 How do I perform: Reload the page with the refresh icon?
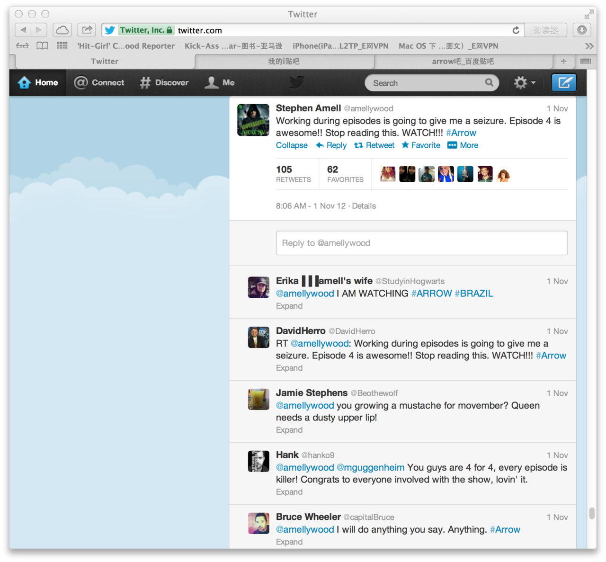click(x=516, y=30)
